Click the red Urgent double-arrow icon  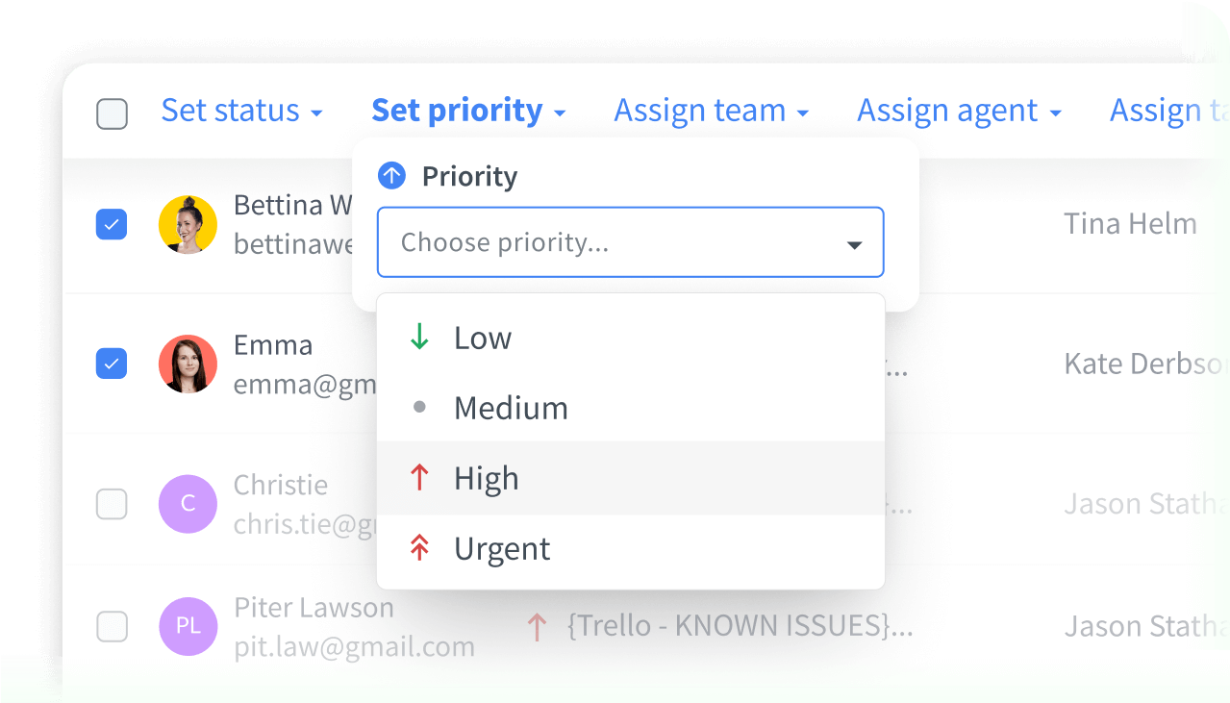pyautogui.click(x=420, y=547)
